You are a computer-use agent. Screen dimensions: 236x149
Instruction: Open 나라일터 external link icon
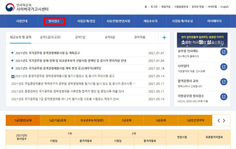pyautogui.click(x=224, y=67)
